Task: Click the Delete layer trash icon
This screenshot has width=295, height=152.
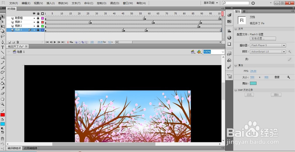Action: [x=17, y=42]
